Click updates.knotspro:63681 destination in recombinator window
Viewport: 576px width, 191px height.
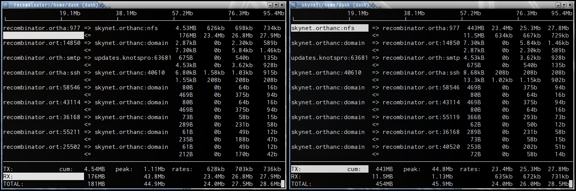(133, 58)
